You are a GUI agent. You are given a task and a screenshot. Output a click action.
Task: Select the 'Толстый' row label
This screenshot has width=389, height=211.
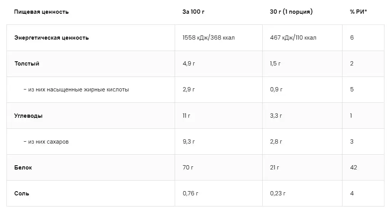coord(27,64)
